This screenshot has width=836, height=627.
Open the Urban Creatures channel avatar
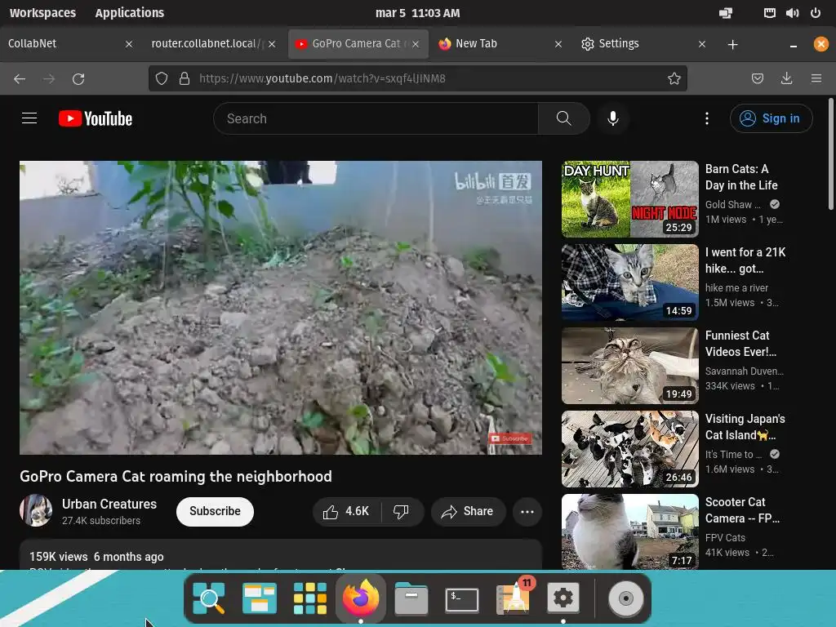pyautogui.click(x=36, y=510)
